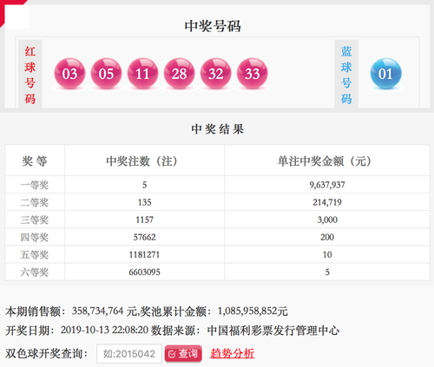Click the red ball numbered 05
This screenshot has height=367, width=434.
pyautogui.click(x=106, y=74)
